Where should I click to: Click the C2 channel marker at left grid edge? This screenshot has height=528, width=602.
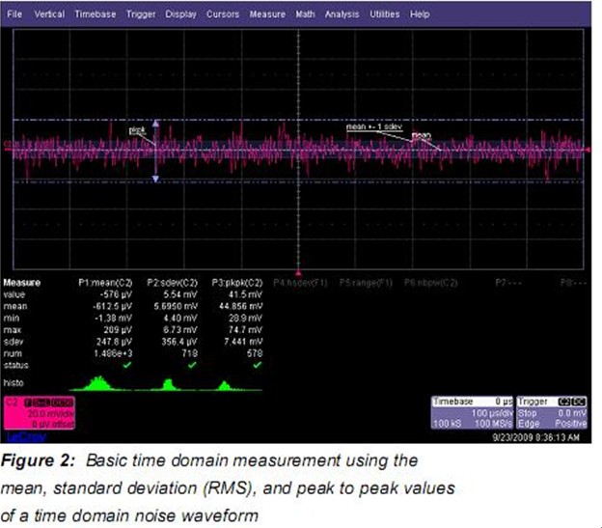point(9,148)
